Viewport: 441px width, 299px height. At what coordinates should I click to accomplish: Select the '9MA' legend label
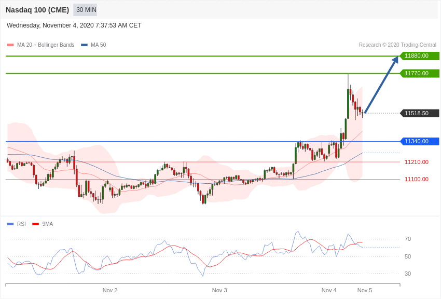tap(48, 224)
